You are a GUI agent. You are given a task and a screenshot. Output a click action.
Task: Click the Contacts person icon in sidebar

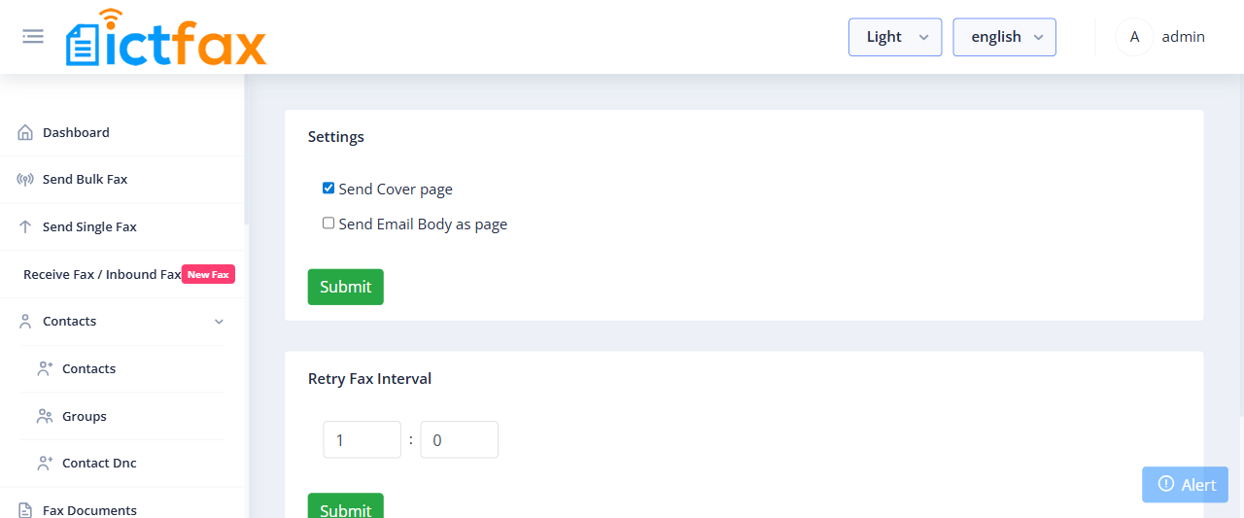(25, 322)
